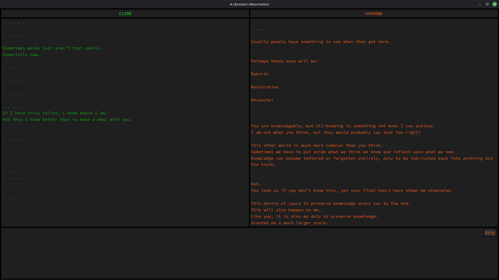Viewport: 499px width, 280px height.
Task: Click 'Sometimes words just aren't that useful.'
Action: coord(52,48)
